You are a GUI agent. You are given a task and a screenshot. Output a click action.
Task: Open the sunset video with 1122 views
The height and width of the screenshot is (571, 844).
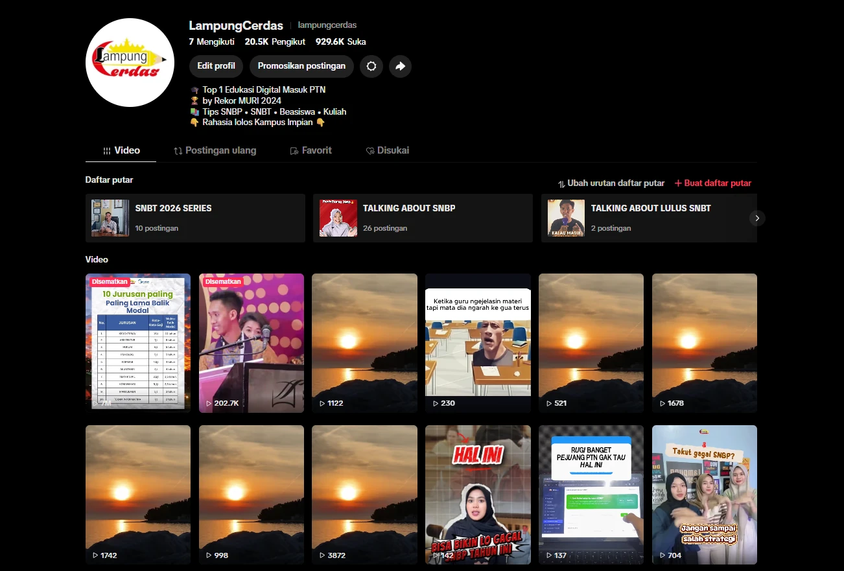364,343
